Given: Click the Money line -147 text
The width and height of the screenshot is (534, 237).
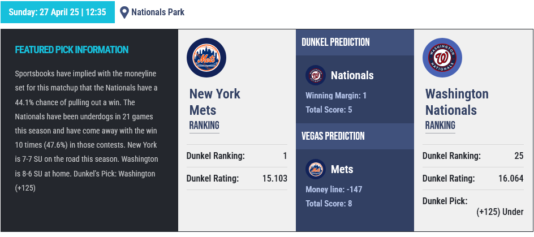Looking at the screenshot, I should point(333,189).
